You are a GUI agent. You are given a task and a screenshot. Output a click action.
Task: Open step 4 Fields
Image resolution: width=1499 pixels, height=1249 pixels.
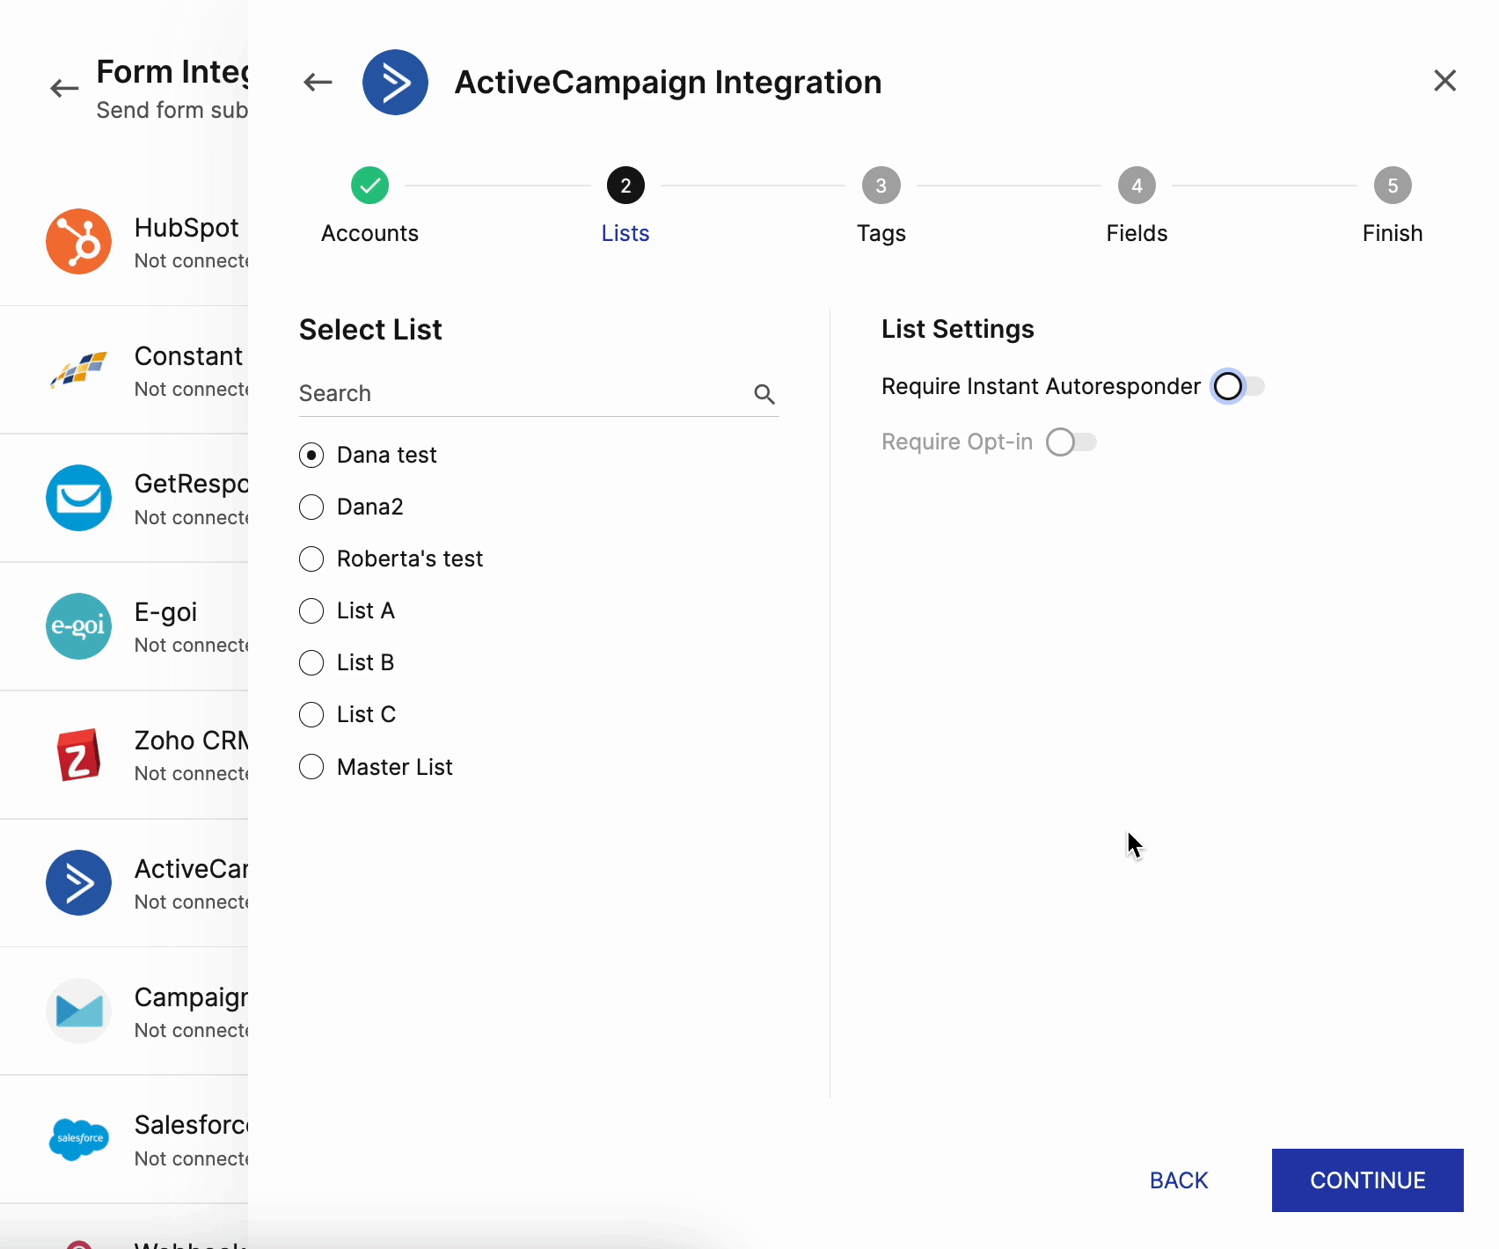coord(1137,186)
